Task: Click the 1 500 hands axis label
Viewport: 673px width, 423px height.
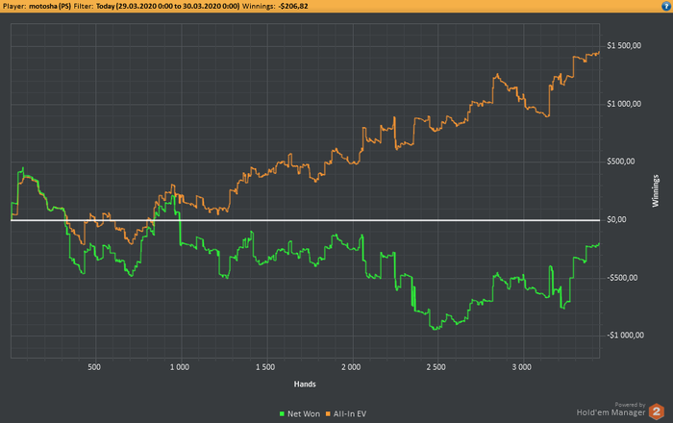Action: pyautogui.click(x=265, y=367)
